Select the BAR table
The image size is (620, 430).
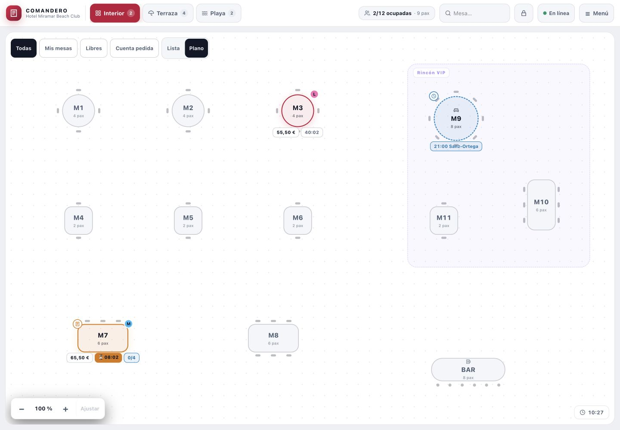(468, 370)
